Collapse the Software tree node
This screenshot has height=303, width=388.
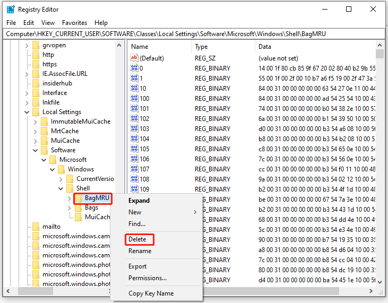click(x=36, y=150)
